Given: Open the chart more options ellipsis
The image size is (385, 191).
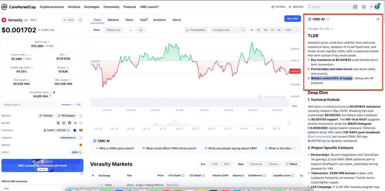Looking at the screenshot, I should [x=297, y=30].
